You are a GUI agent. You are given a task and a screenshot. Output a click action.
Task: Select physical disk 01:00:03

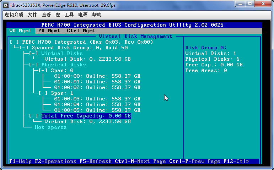97,99
